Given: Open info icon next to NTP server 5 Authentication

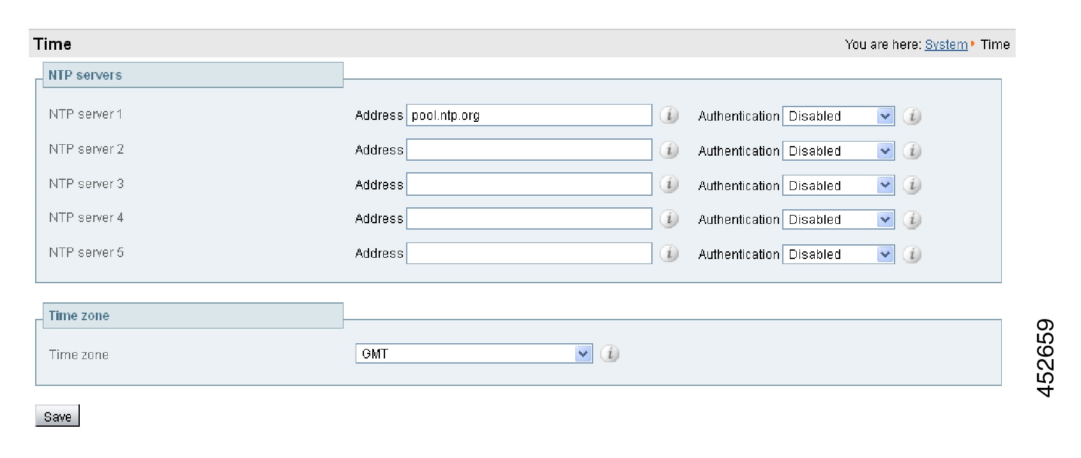Looking at the screenshot, I should [x=912, y=255].
